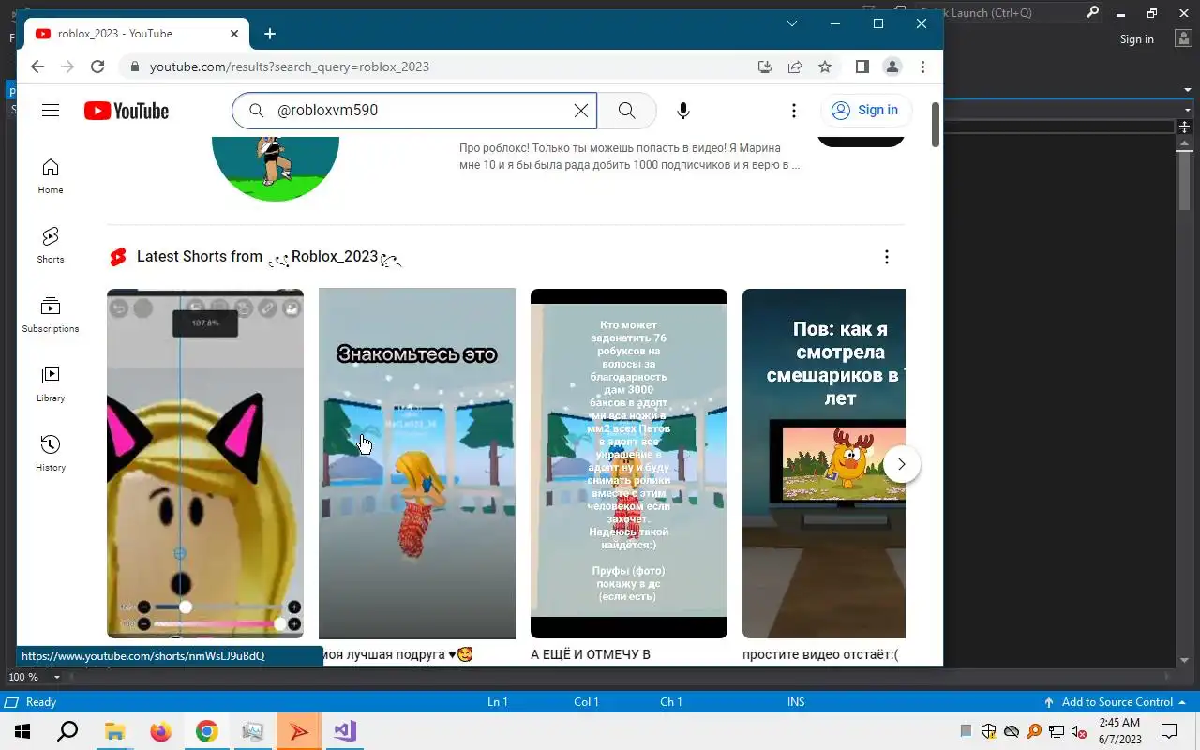The image size is (1200, 750).
Task: Open the Latest Shorts shelf three-dot menu
Action: (x=887, y=257)
